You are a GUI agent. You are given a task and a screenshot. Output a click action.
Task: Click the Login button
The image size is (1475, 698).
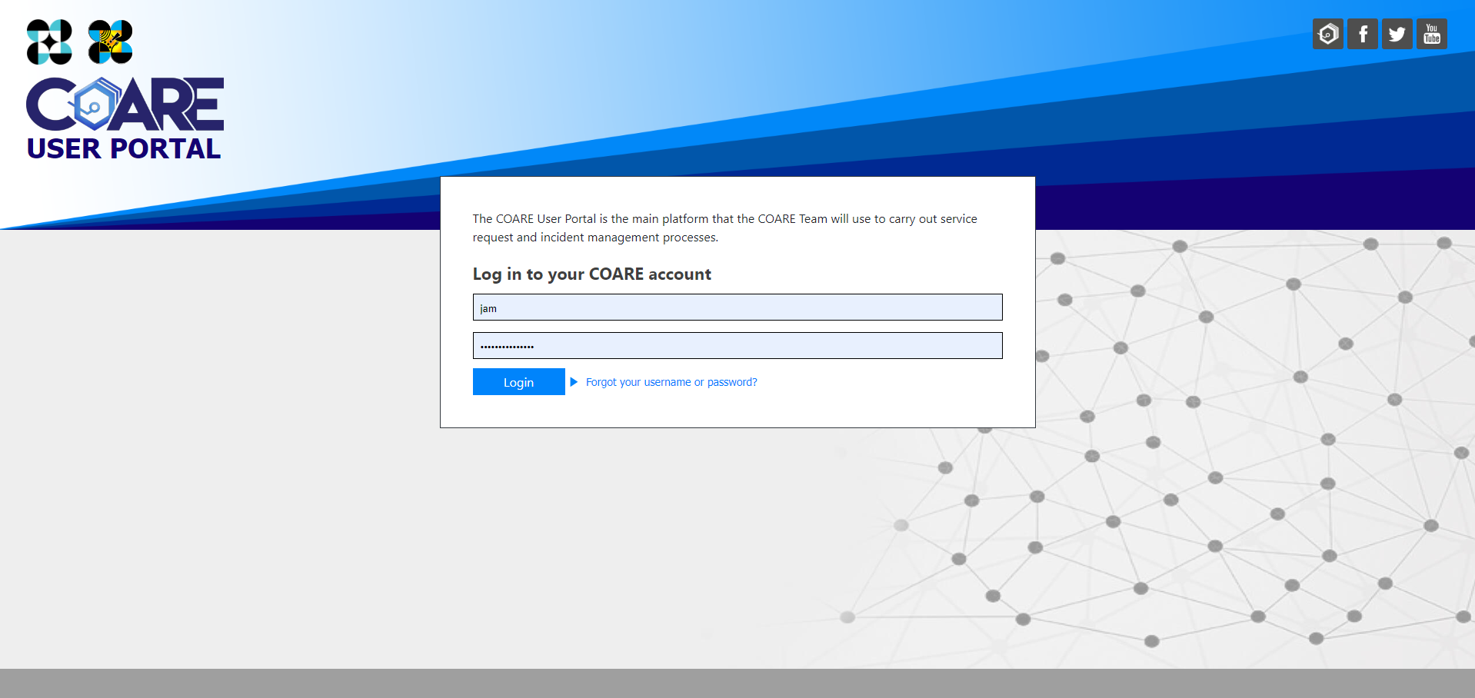pos(518,382)
